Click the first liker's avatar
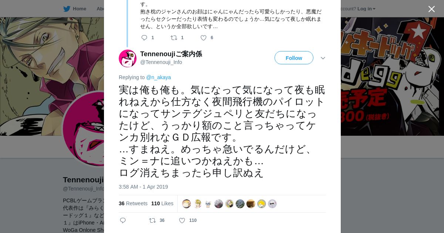Image resolution: width=444 pixels, height=233 pixels. click(x=186, y=204)
